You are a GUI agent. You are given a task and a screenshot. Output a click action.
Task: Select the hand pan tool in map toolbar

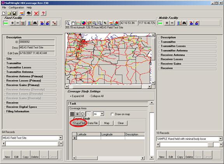73,23
